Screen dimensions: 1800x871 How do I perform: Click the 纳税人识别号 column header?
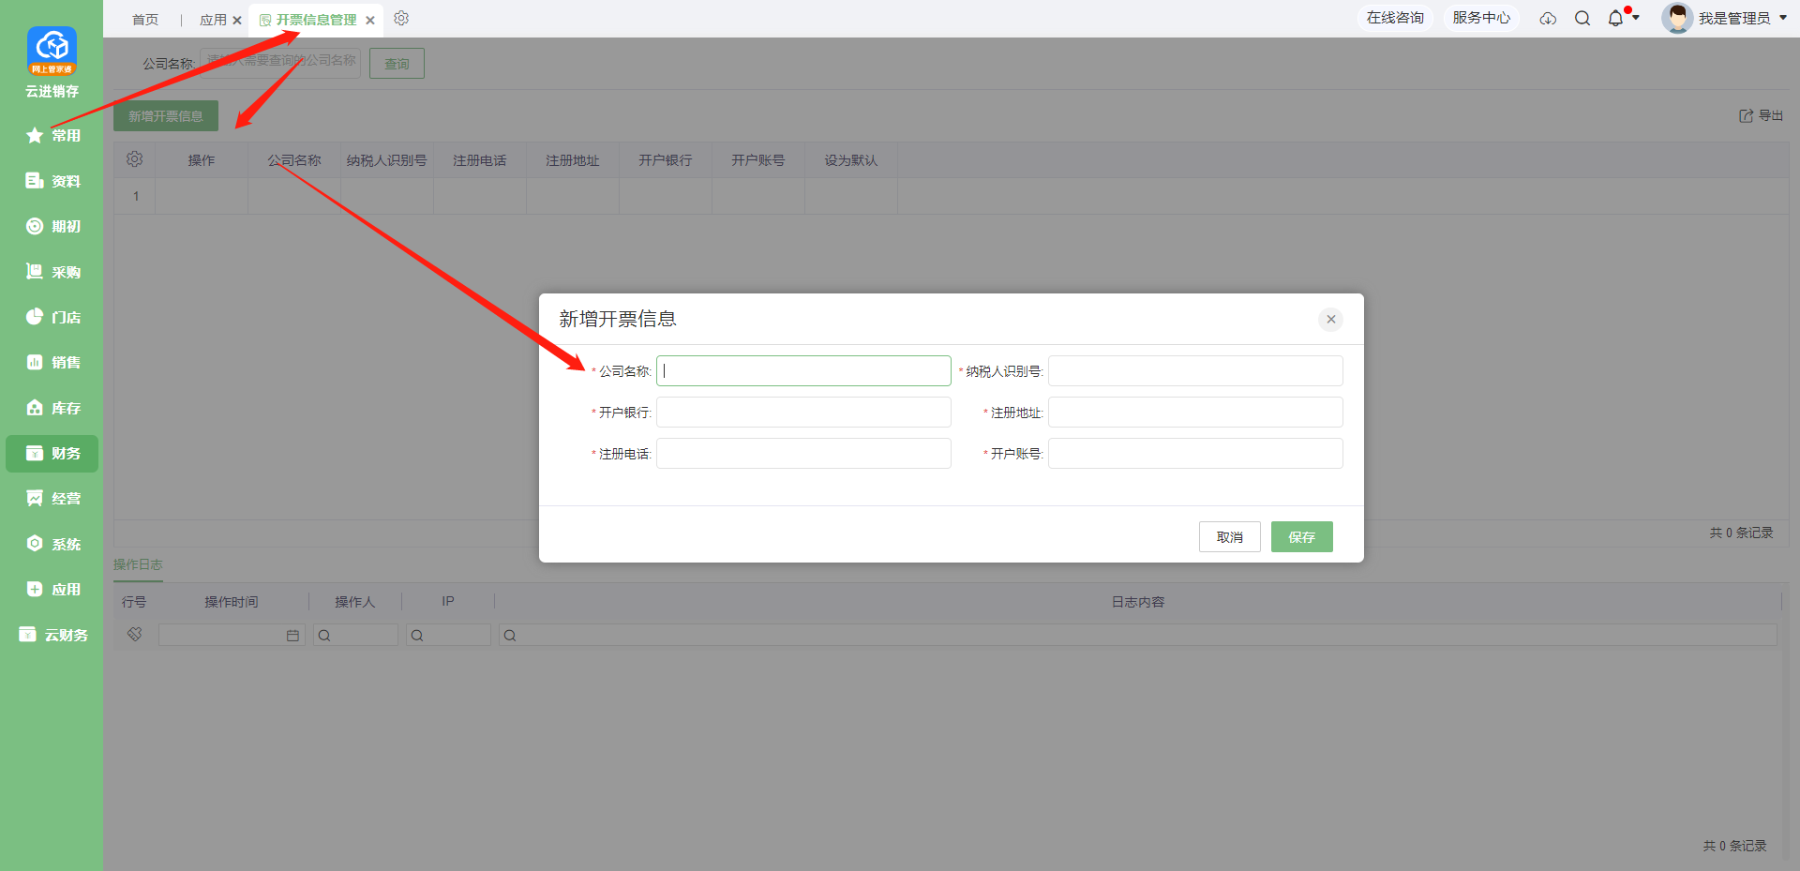pos(386,160)
